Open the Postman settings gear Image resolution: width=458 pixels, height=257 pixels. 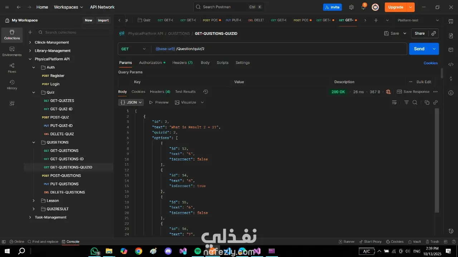click(351, 7)
